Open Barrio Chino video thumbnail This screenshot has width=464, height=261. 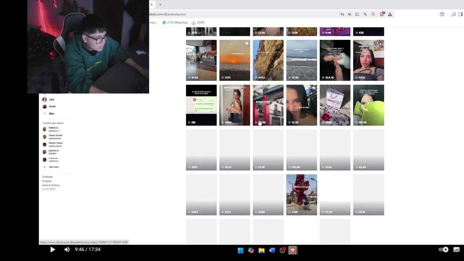click(268, 105)
